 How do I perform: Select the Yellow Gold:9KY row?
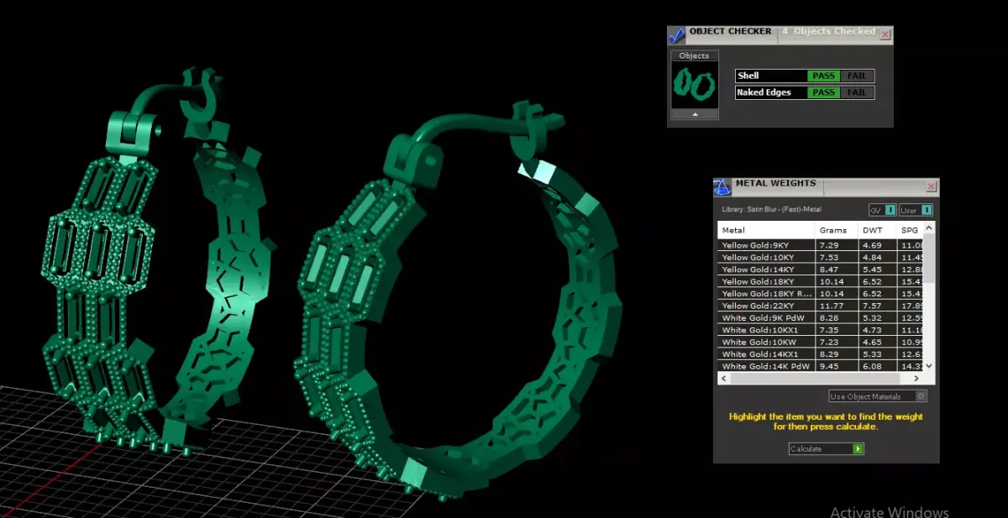[x=821, y=245]
